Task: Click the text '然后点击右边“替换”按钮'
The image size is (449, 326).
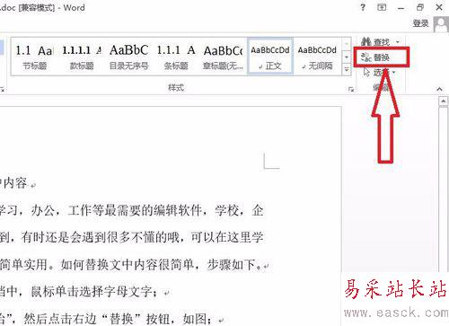Action: (100, 319)
